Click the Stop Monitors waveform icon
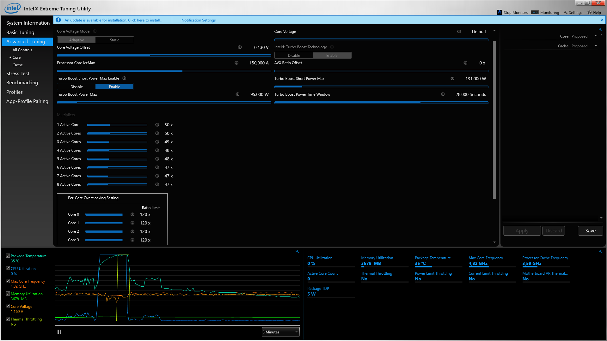 pyautogui.click(x=500, y=12)
